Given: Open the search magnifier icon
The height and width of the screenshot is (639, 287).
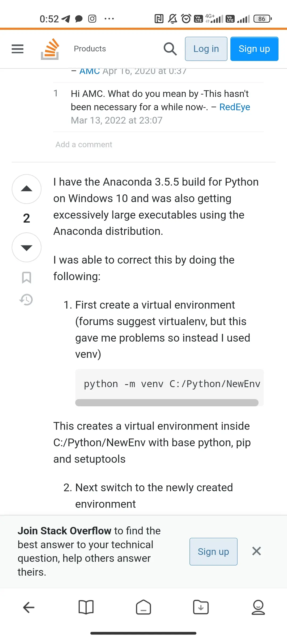Looking at the screenshot, I should [x=170, y=49].
